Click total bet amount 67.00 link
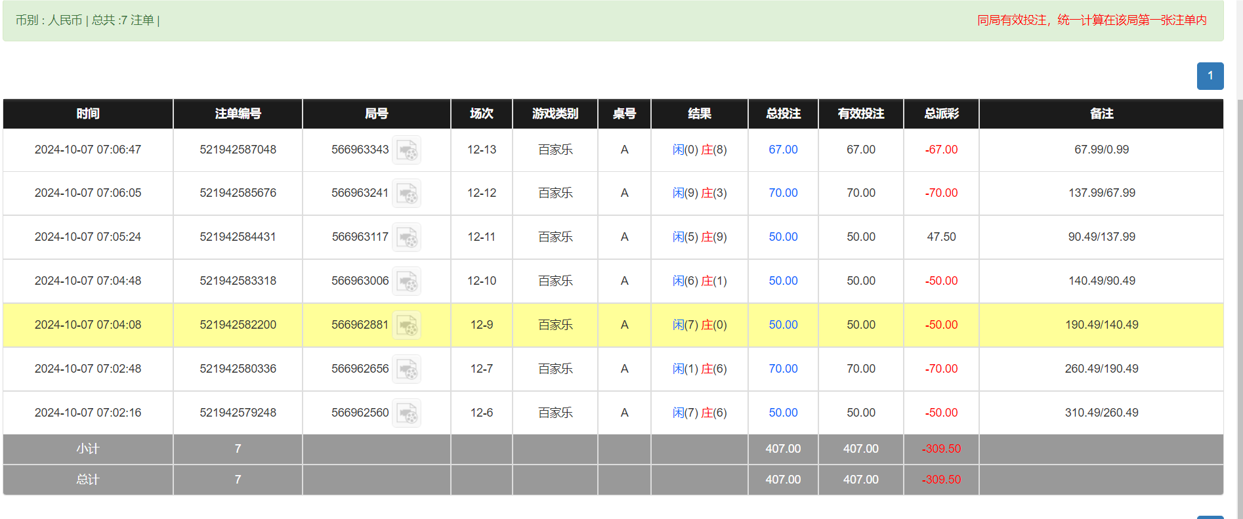Viewport: 1243px width, 519px height. (783, 150)
